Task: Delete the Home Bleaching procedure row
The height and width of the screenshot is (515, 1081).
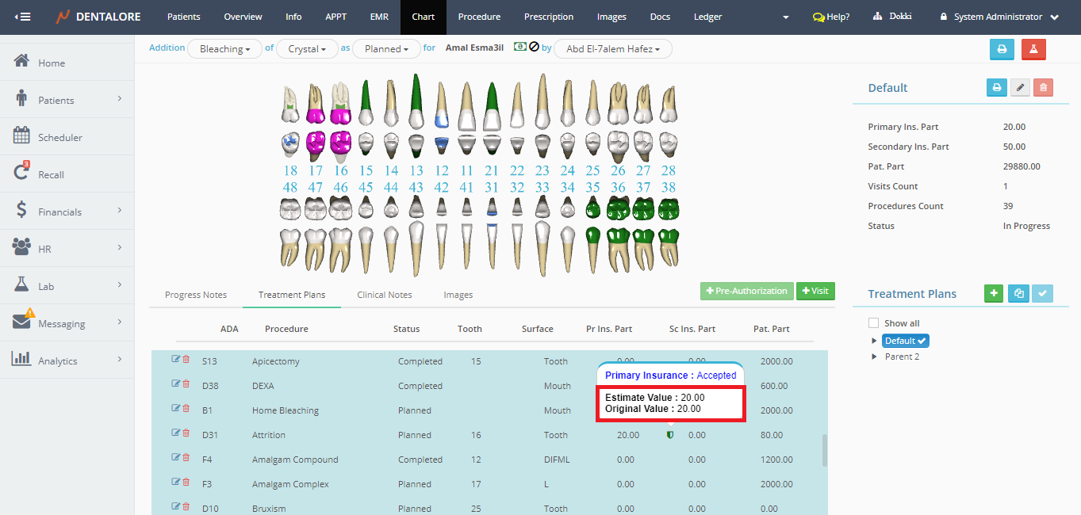Action: [186, 409]
